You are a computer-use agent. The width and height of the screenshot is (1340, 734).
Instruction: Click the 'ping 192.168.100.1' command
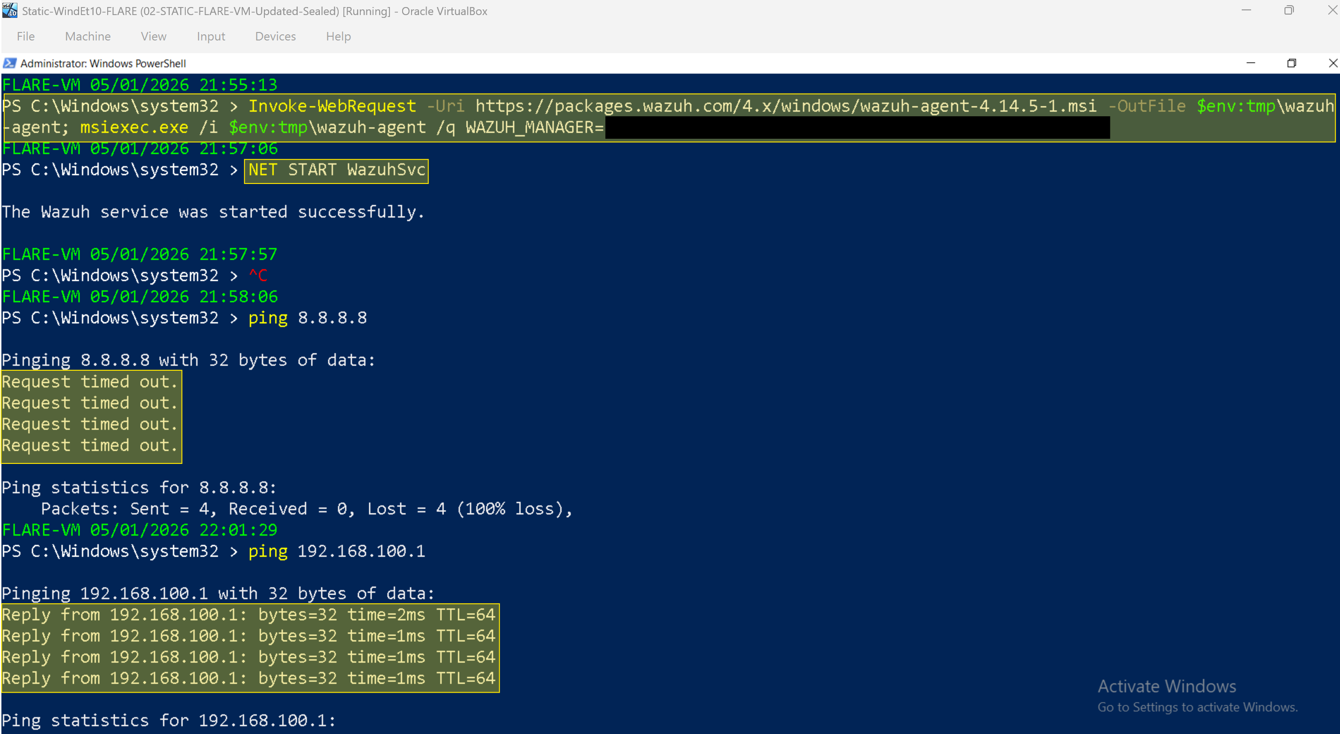click(x=337, y=551)
